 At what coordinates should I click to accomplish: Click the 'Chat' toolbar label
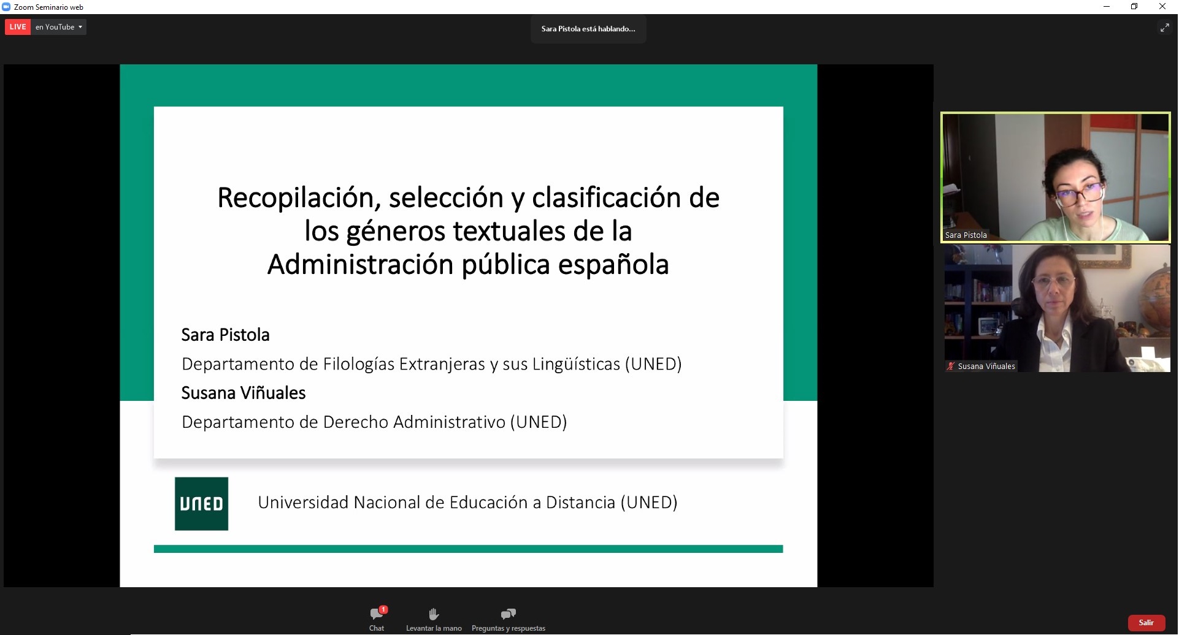click(377, 627)
